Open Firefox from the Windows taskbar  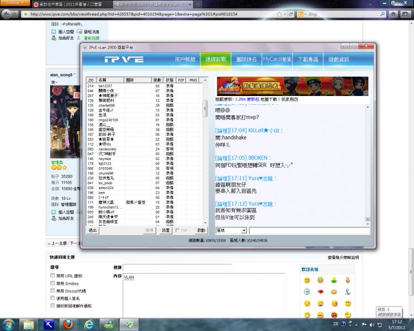[69, 323]
